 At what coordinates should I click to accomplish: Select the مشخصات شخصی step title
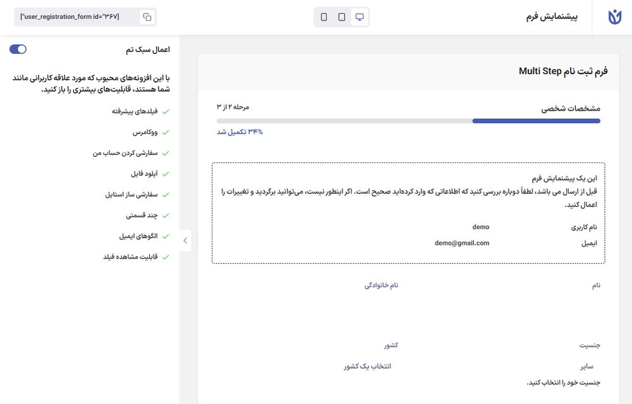(571, 109)
